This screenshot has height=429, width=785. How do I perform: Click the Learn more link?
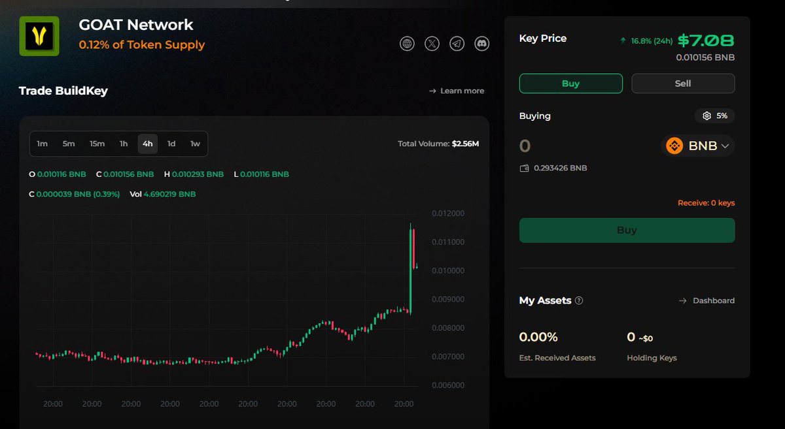click(457, 91)
